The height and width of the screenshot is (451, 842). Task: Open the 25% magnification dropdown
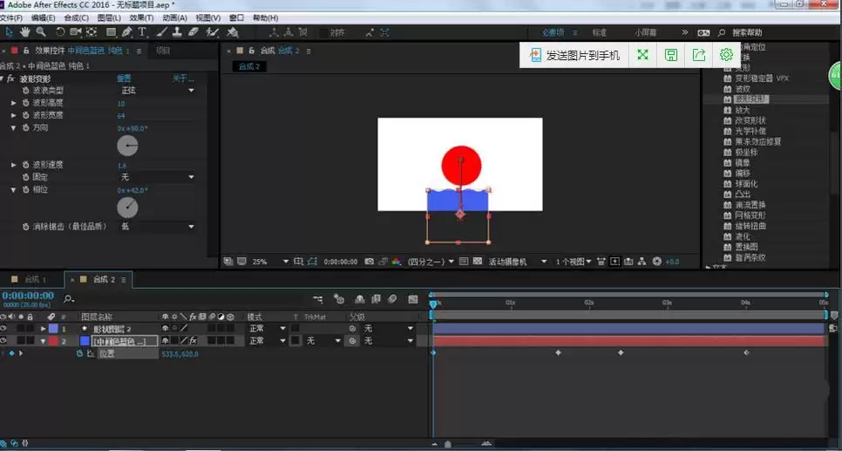pyautogui.click(x=270, y=262)
